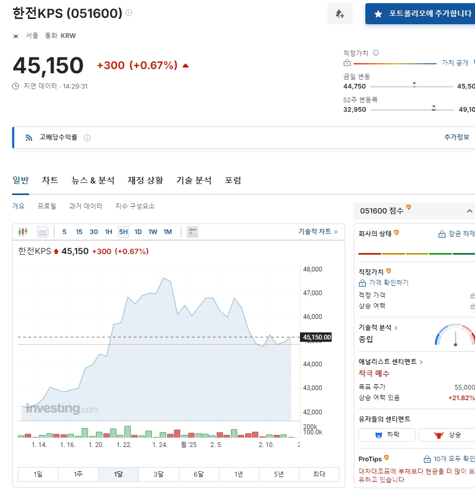Click the chart news layout icon
The height and width of the screenshot is (495, 475).
(192, 232)
